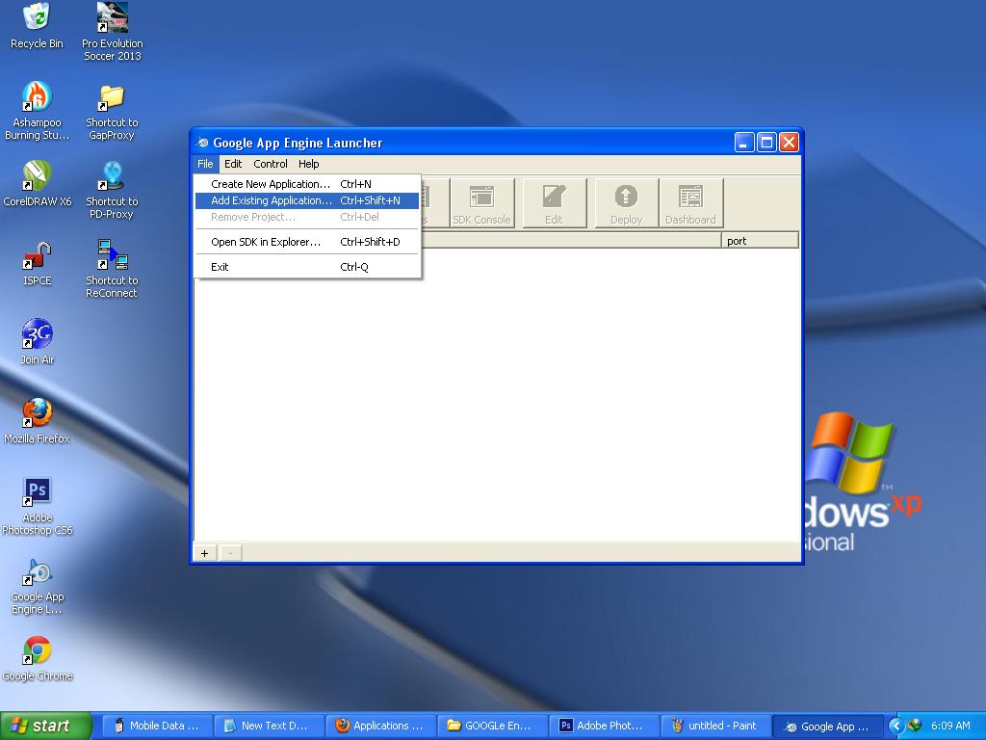Select Pro Evolution Soccer 2013 icon

click(113, 32)
